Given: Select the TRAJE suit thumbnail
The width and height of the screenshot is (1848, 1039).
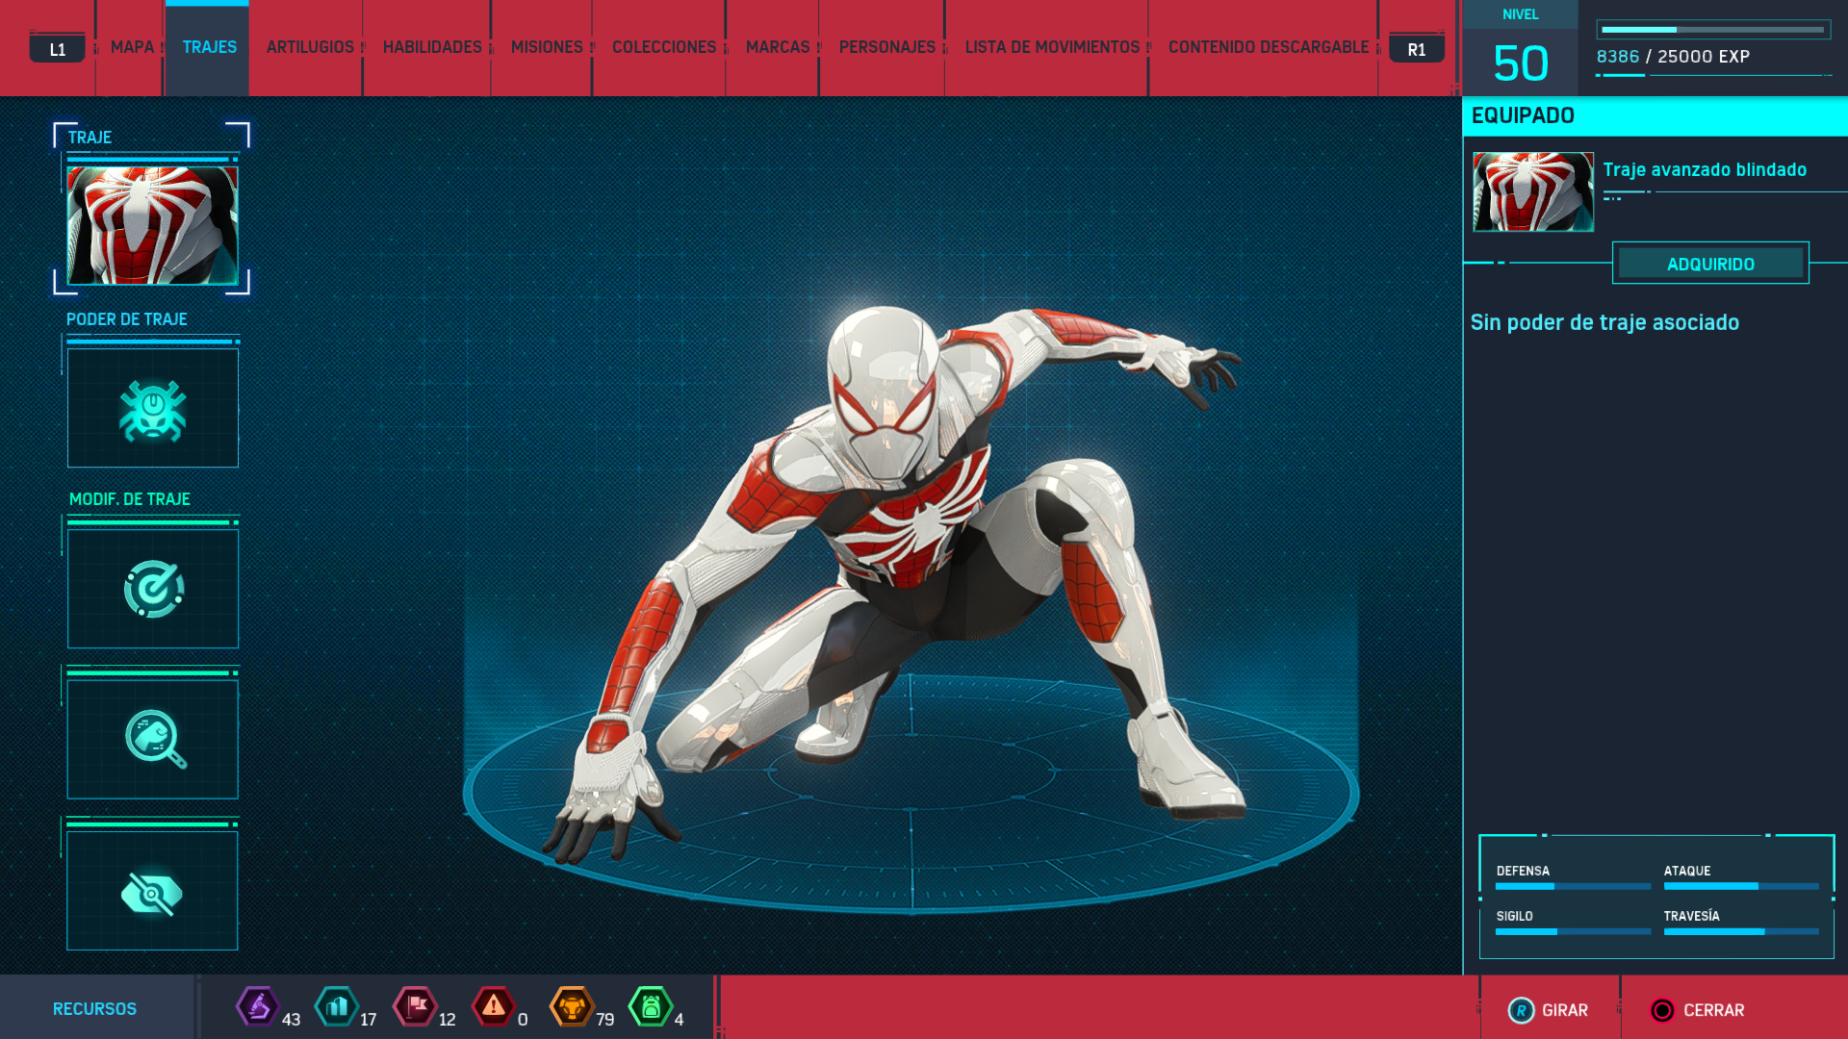Looking at the screenshot, I should click(153, 225).
